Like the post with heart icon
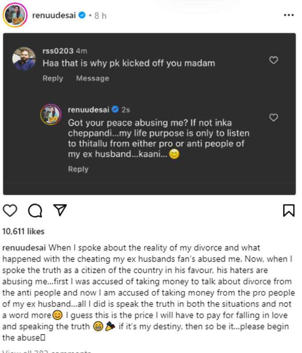The image size is (302, 353). coord(10,211)
